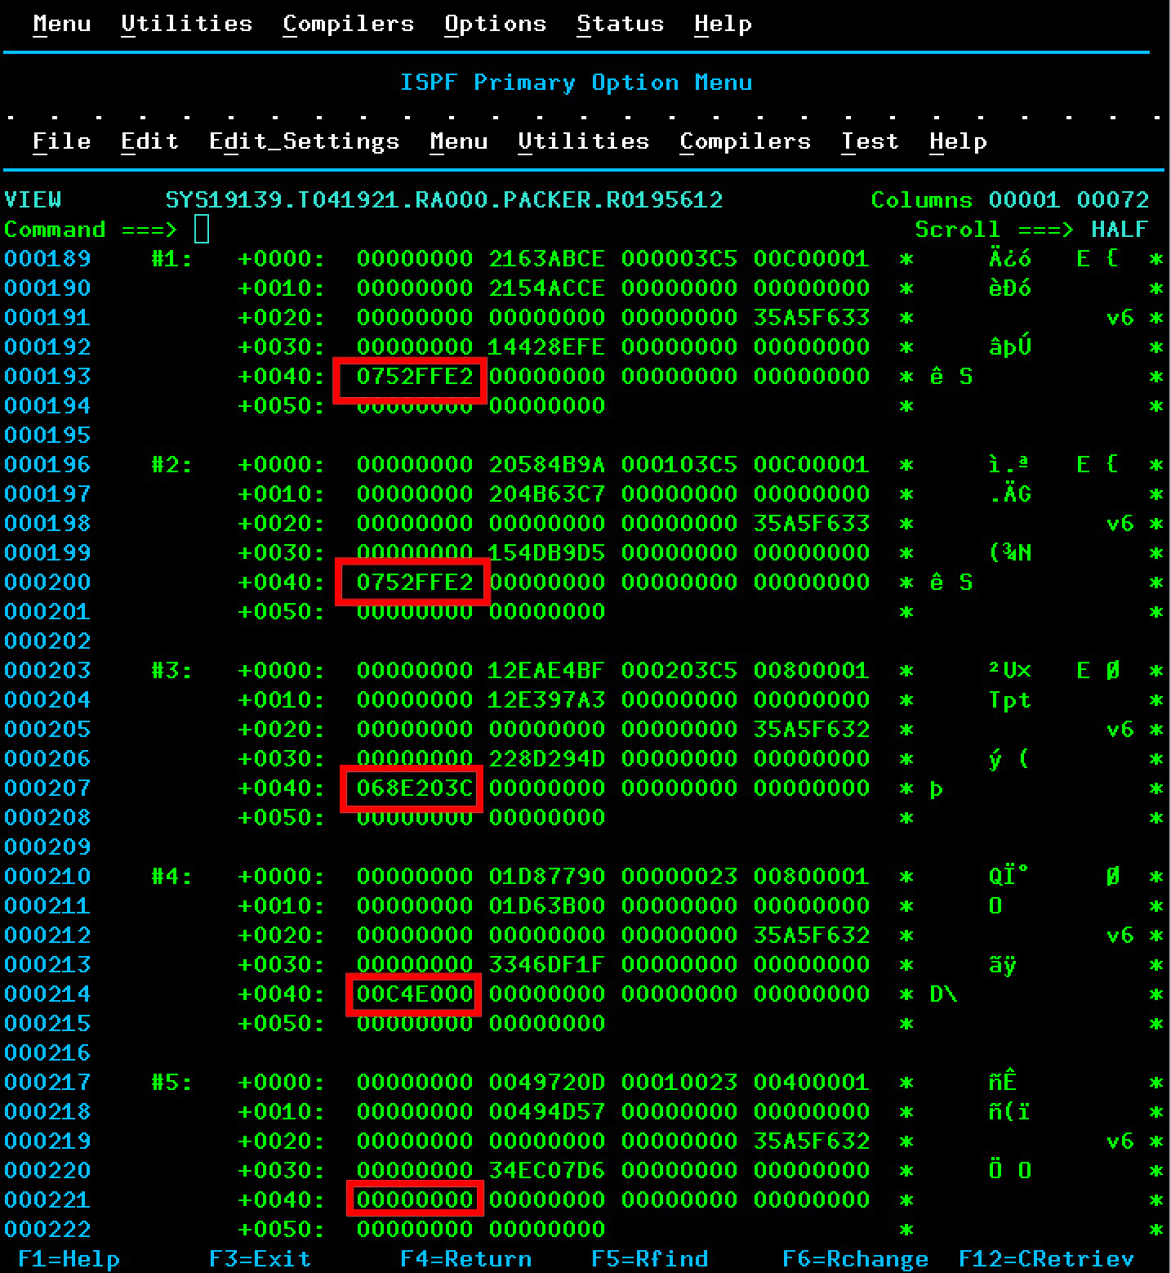Click the Edit menu item
1171x1273 pixels.
click(x=149, y=141)
